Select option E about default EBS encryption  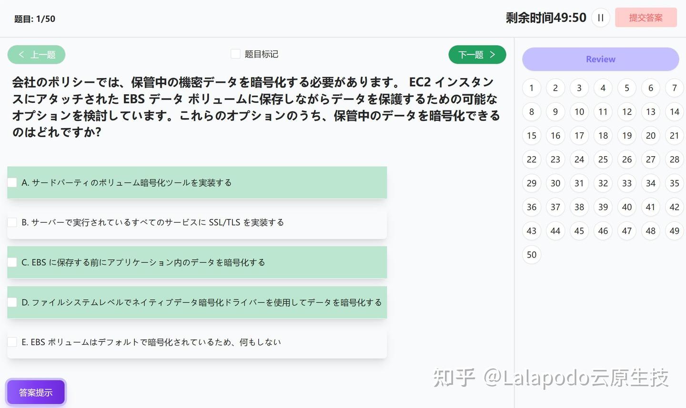pos(12,341)
